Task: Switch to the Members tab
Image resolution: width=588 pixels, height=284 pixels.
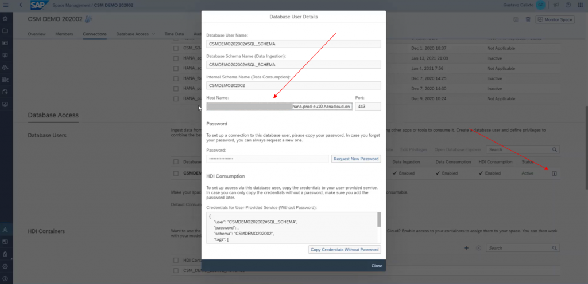Action: coord(64,34)
